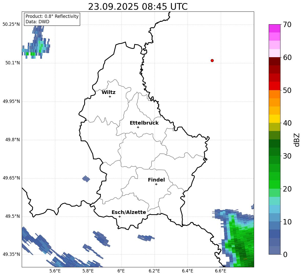Click the title 23.09.2025 08:45 UTC
Image resolution: width=303 pixels, height=276 pixels.
pyautogui.click(x=138, y=7)
